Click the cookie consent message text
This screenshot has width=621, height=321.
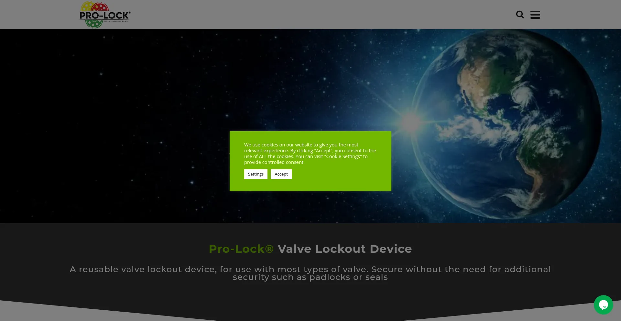(310, 154)
